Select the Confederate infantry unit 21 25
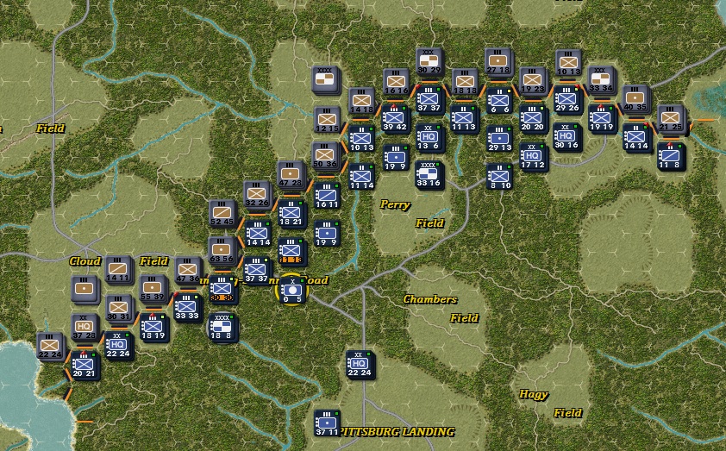 pos(670,118)
